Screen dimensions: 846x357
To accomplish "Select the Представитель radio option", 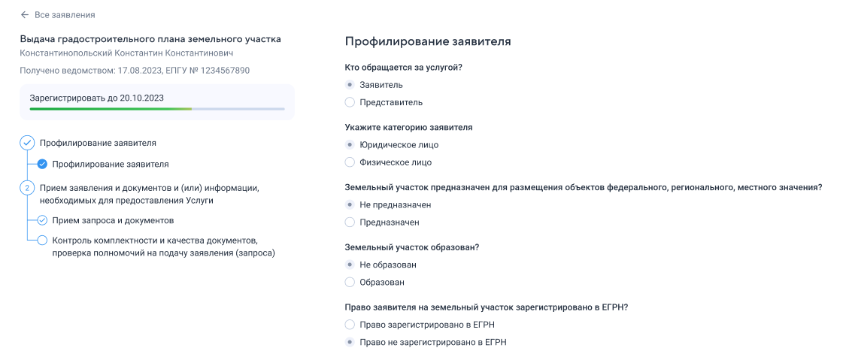I will click(x=350, y=102).
